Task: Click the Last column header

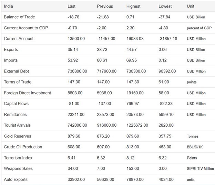Action: tap(71, 6)
